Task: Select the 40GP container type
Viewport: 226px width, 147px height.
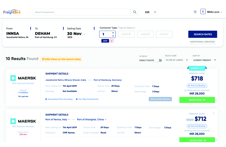Action: 126,34
